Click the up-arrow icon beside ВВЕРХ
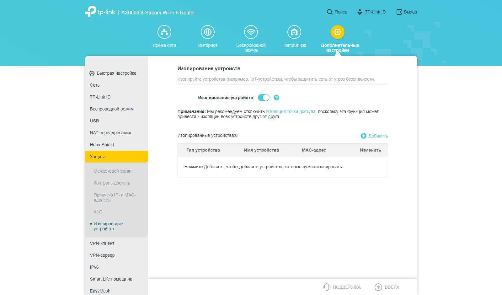 point(378,287)
